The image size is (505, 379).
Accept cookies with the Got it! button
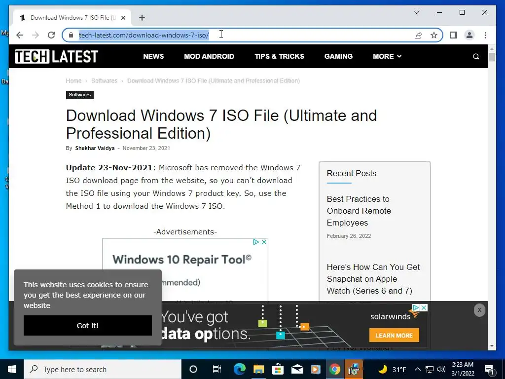[x=88, y=326]
